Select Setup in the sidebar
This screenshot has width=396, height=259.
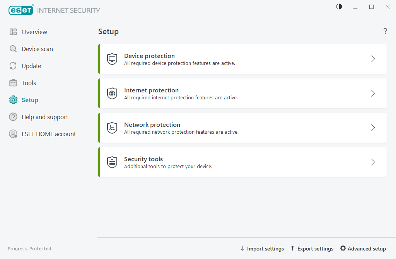click(30, 100)
